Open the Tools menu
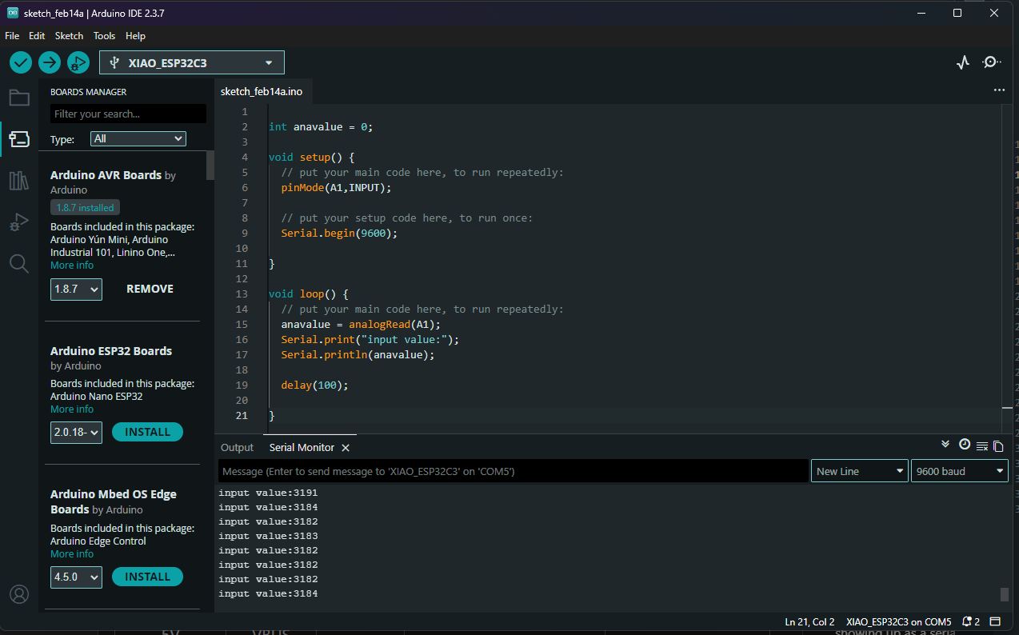 [104, 36]
